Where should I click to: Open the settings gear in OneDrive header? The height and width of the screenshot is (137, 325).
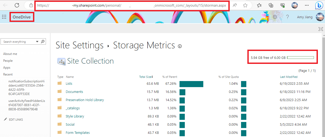click(x=275, y=17)
